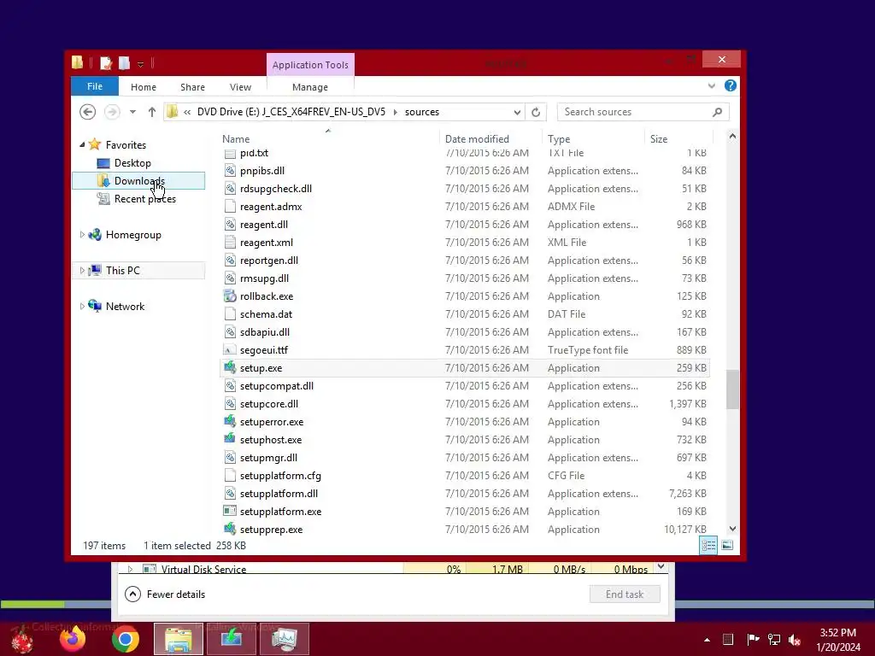Click the vertical scrollbar thumb
Viewport: 875px width, 656px height.
tap(732, 389)
